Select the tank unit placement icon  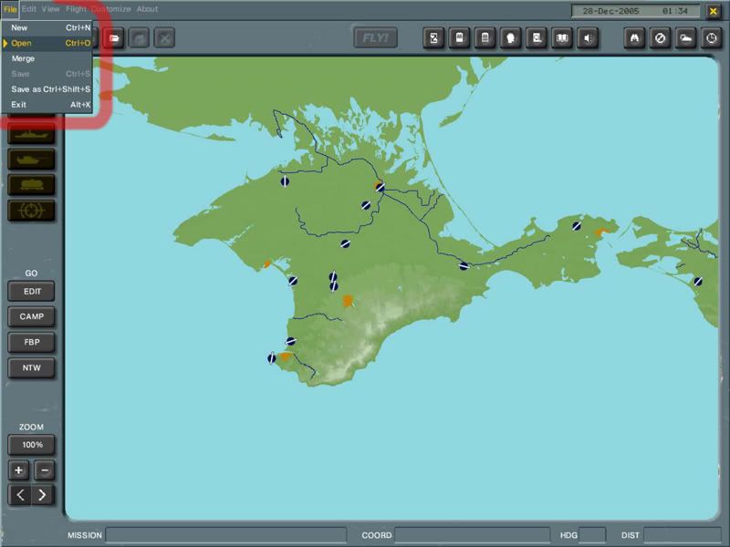click(31, 159)
